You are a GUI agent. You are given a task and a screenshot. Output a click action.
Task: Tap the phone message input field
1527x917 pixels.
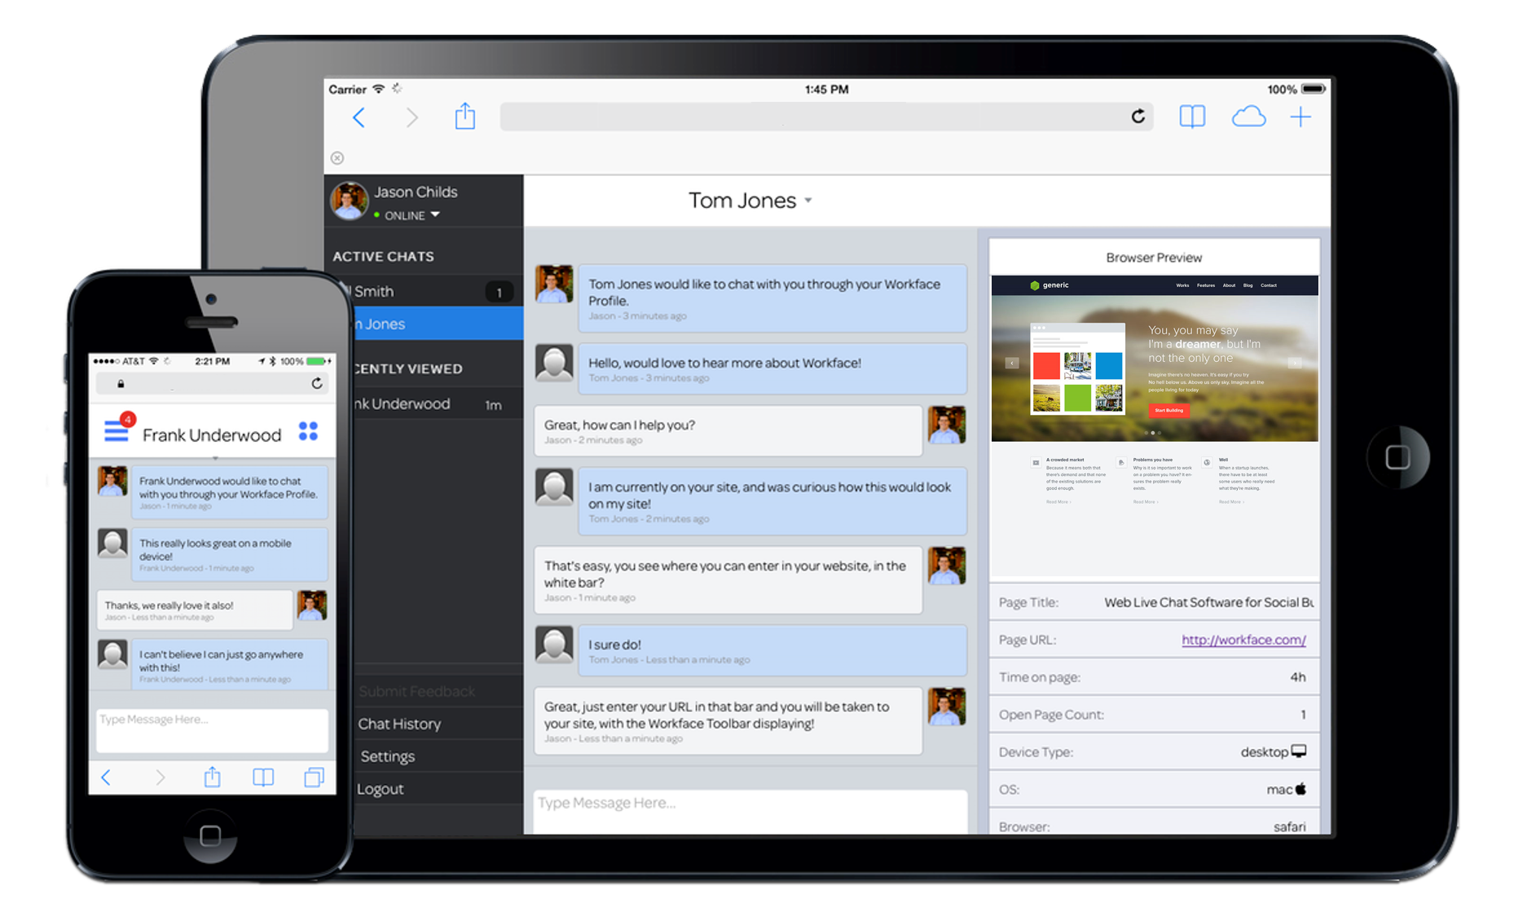pyautogui.click(x=212, y=730)
